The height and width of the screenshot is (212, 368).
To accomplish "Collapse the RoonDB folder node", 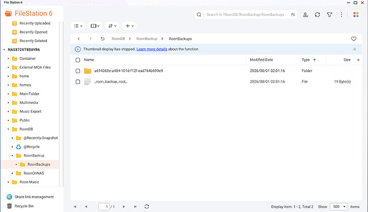I will [8, 129].
